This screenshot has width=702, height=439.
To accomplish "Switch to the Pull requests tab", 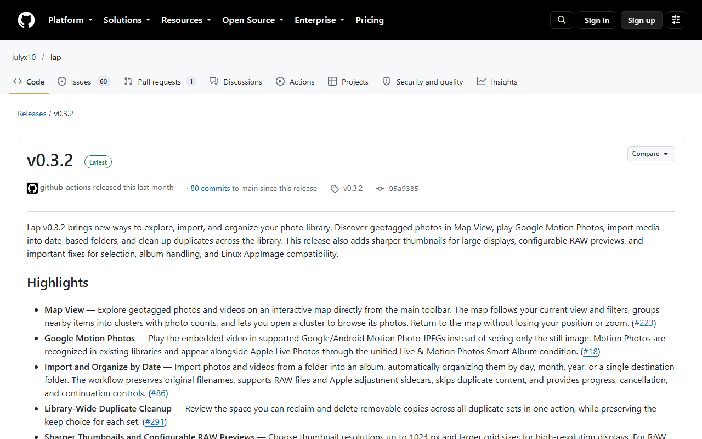I will 160,82.
